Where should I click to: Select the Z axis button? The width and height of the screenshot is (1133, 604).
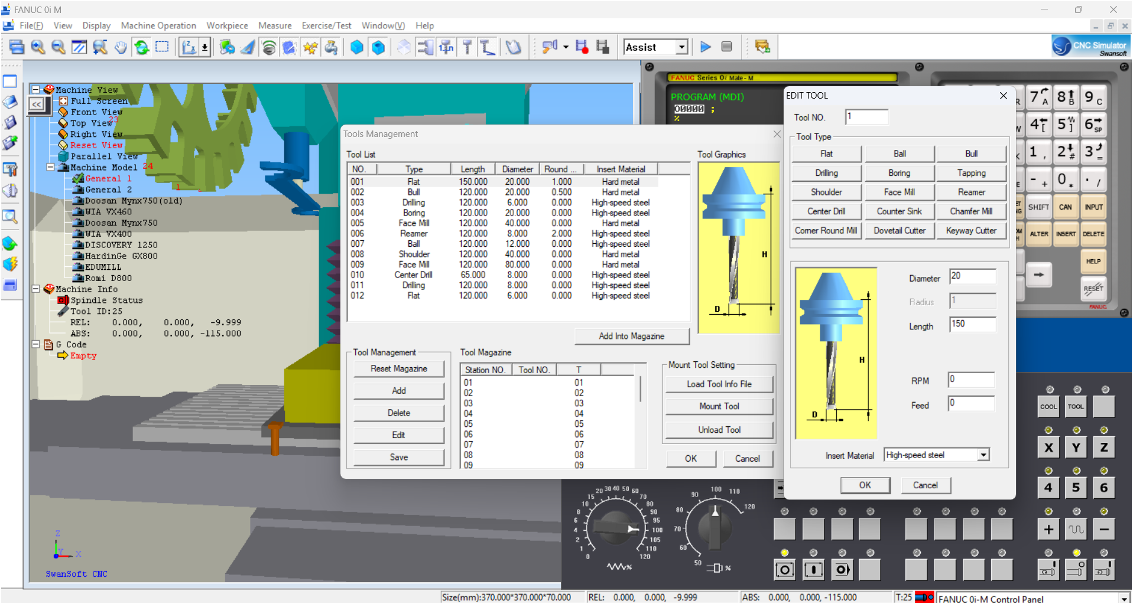[x=1103, y=447]
